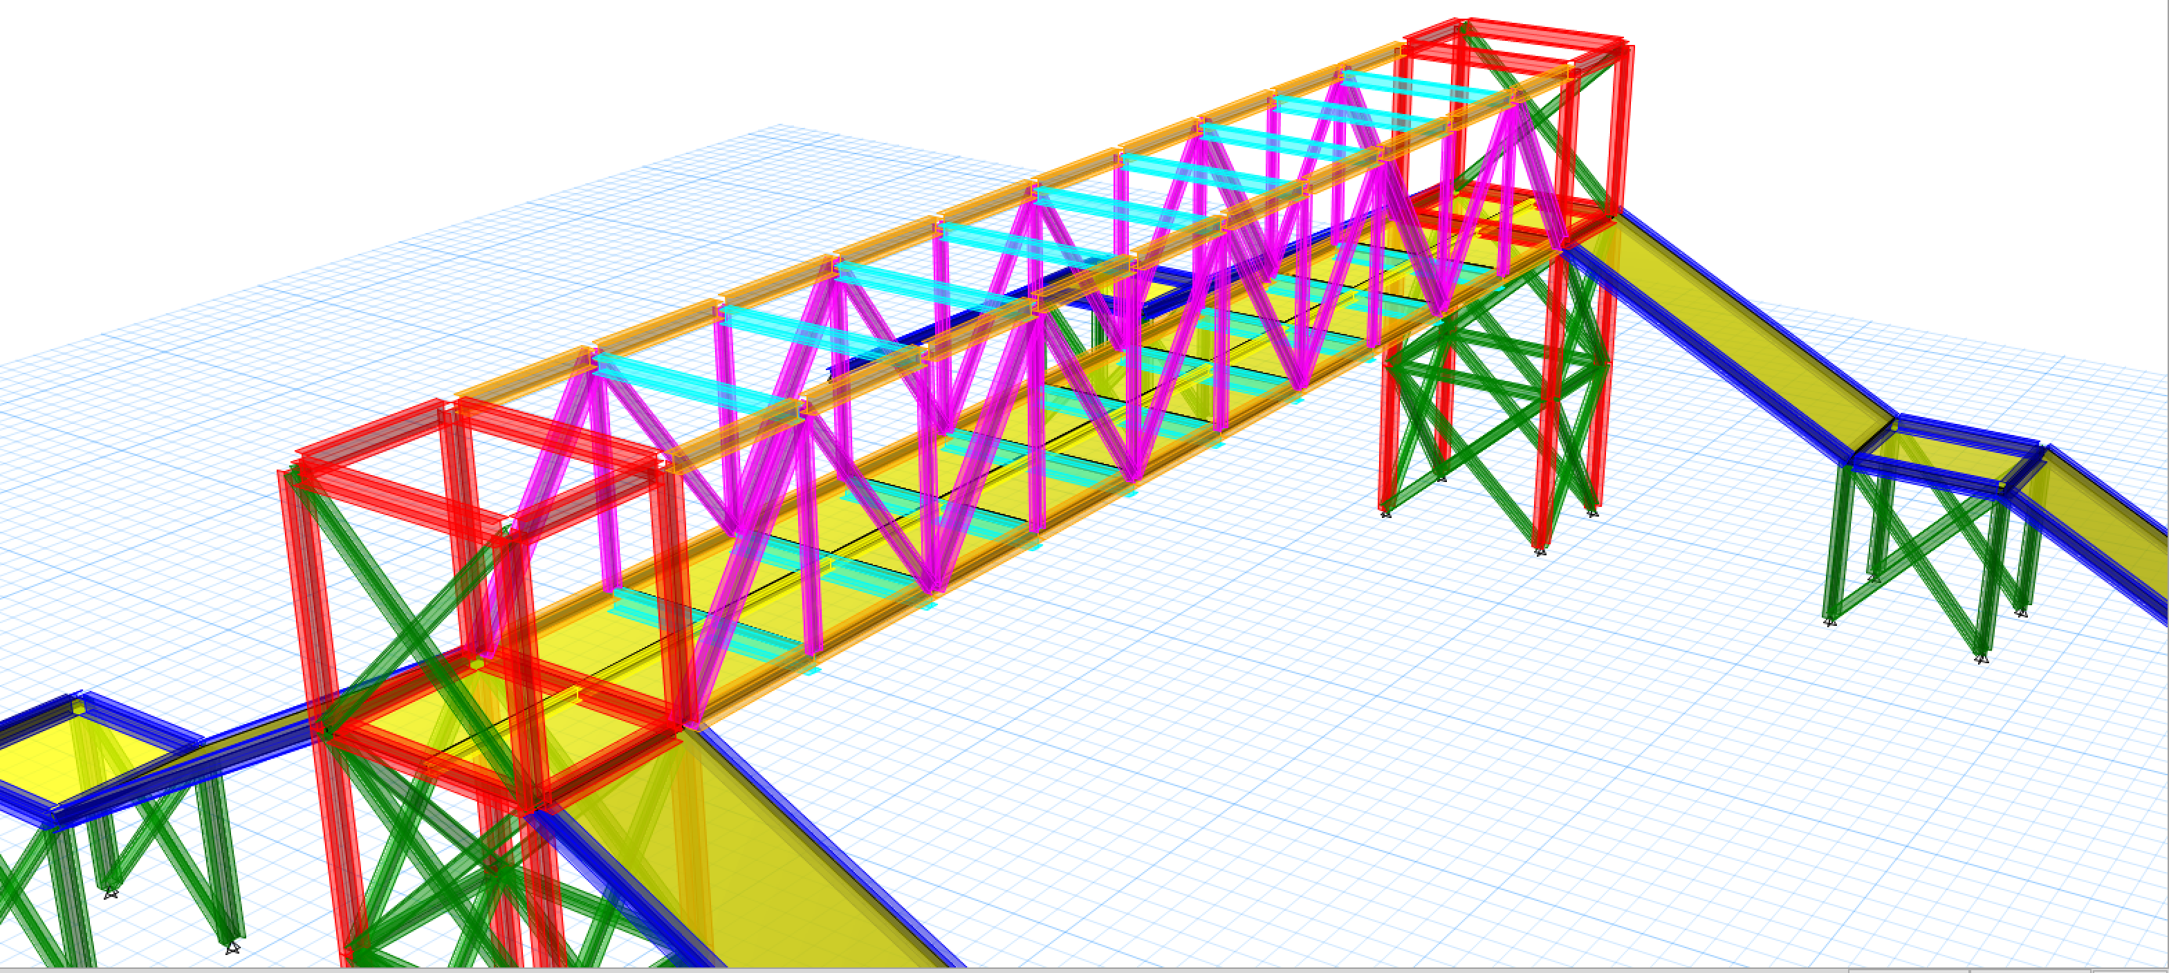
Task: Select the support node right of left green X-brace
Action: tap(232, 947)
